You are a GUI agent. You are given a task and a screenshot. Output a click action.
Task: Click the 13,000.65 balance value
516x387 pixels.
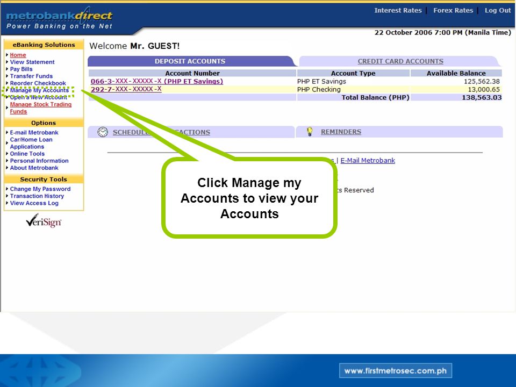[x=484, y=90]
